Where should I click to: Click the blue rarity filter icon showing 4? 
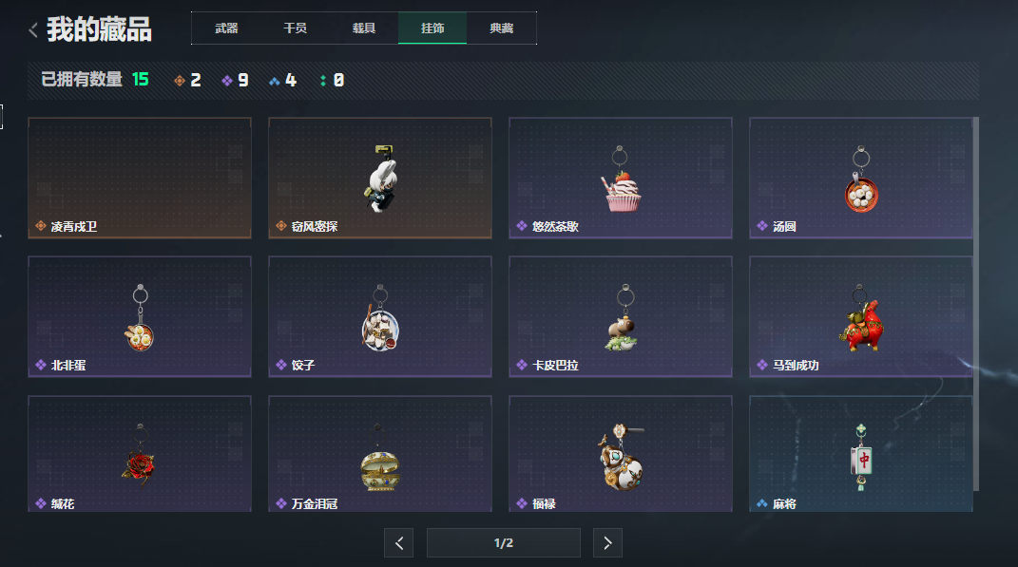point(275,81)
